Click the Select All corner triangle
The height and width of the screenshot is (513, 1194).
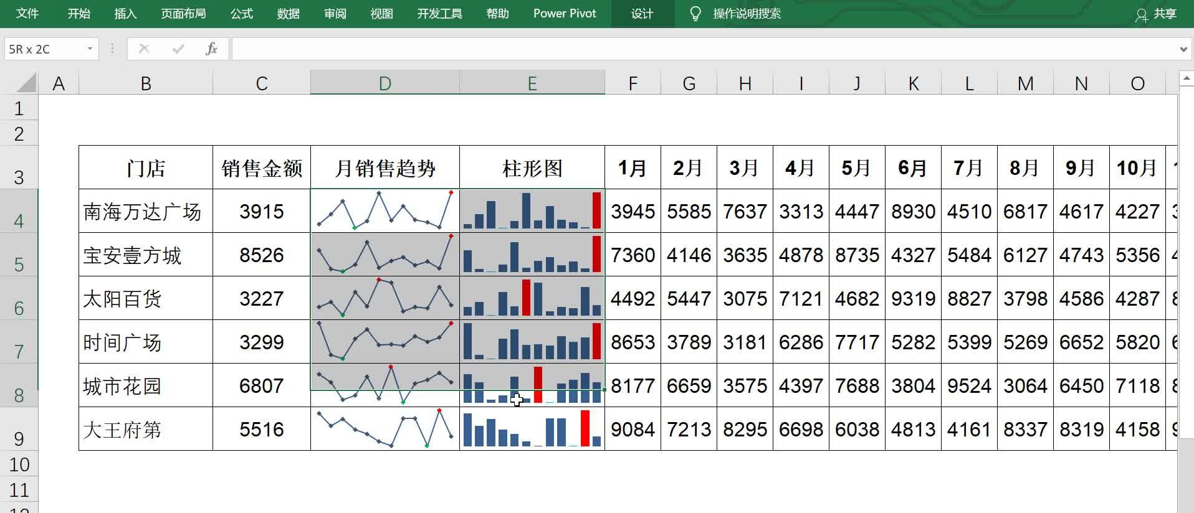[x=25, y=83]
